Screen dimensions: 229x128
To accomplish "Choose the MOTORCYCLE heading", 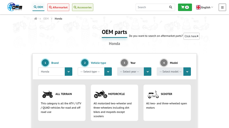I will pos(117,94).
